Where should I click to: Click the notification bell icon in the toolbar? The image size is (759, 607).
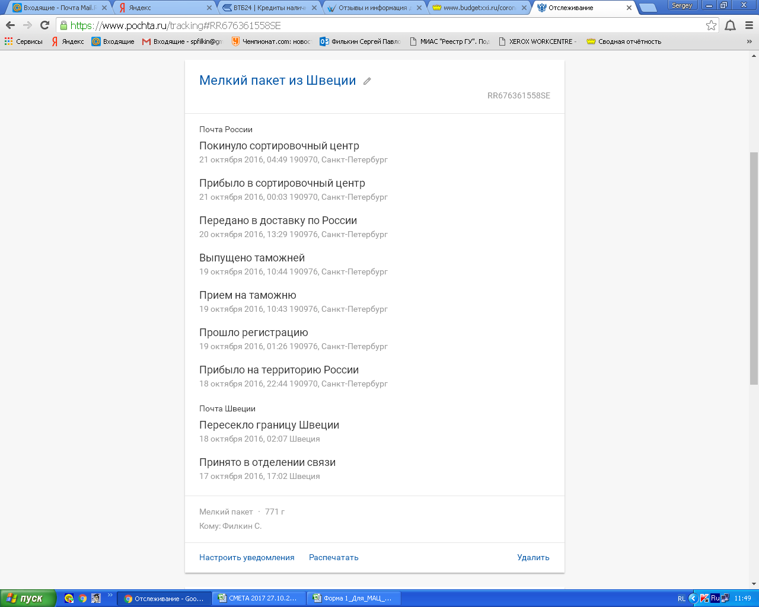tap(731, 25)
